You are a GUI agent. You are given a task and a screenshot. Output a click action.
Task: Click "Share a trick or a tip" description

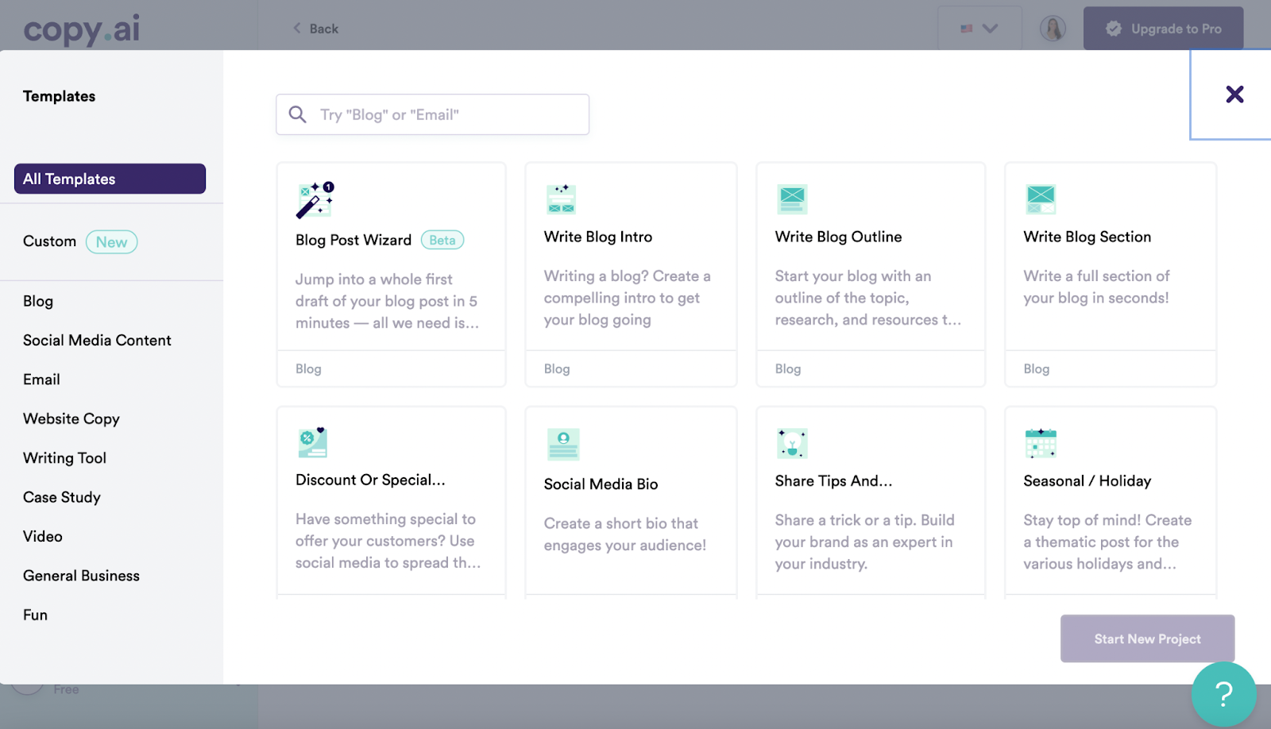coord(865,542)
